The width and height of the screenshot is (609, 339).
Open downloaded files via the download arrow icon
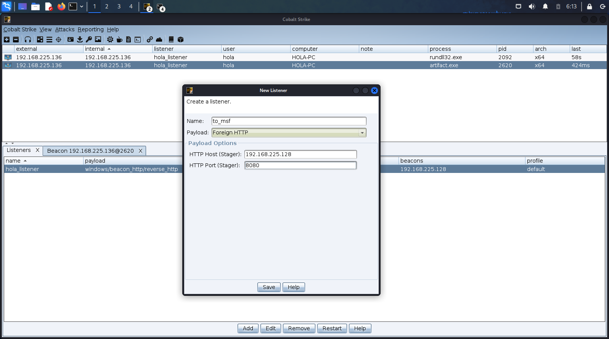coord(80,39)
